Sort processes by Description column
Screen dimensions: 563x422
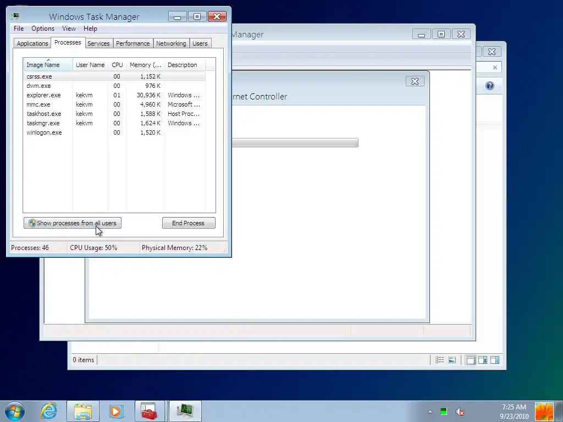(185, 65)
